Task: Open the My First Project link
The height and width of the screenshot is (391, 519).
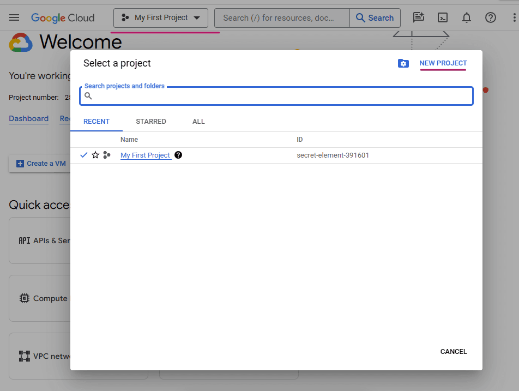Action: pos(146,155)
